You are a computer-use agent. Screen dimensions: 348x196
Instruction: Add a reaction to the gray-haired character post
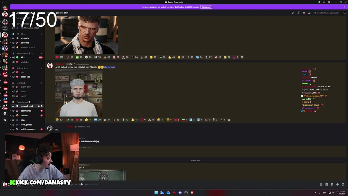tap(229, 120)
